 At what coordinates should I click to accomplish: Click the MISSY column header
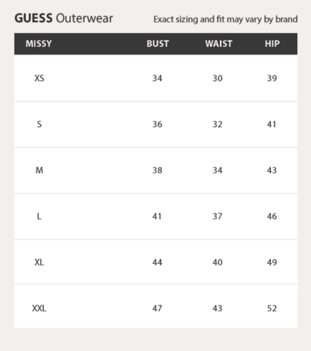(x=39, y=44)
